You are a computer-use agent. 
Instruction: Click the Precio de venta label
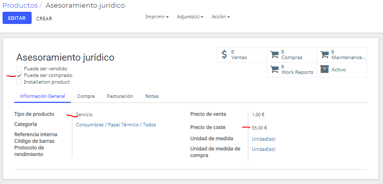(208, 114)
